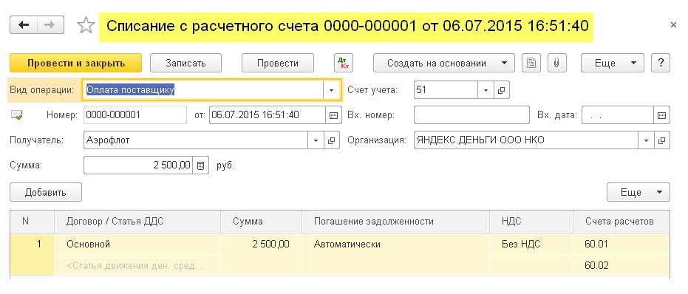Go back with the left arrow button
Image resolution: width=688 pixels, height=294 pixels.
click(x=24, y=25)
